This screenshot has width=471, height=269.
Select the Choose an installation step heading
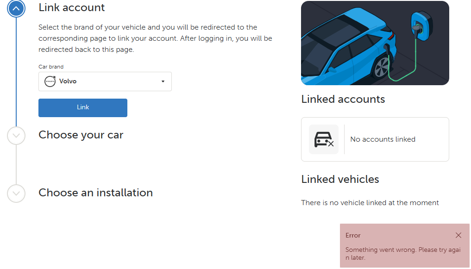tap(95, 193)
